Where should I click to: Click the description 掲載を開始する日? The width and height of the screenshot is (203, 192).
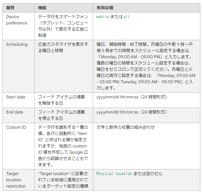[61, 100]
